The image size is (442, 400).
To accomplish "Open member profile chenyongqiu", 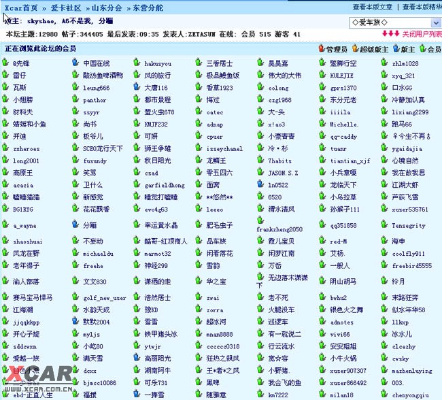I will click(411, 395).
